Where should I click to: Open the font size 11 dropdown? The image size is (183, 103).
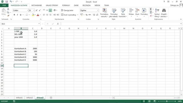(x=34, y=10)
